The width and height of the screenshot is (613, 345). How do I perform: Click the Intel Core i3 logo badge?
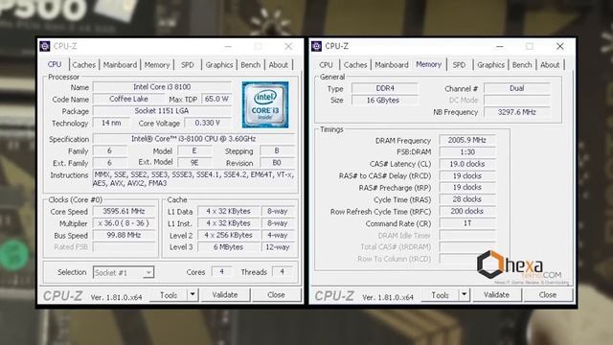pyautogui.click(x=265, y=104)
